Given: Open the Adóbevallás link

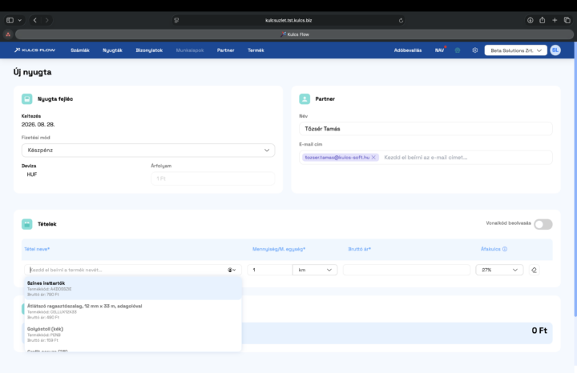Looking at the screenshot, I should 408,50.
